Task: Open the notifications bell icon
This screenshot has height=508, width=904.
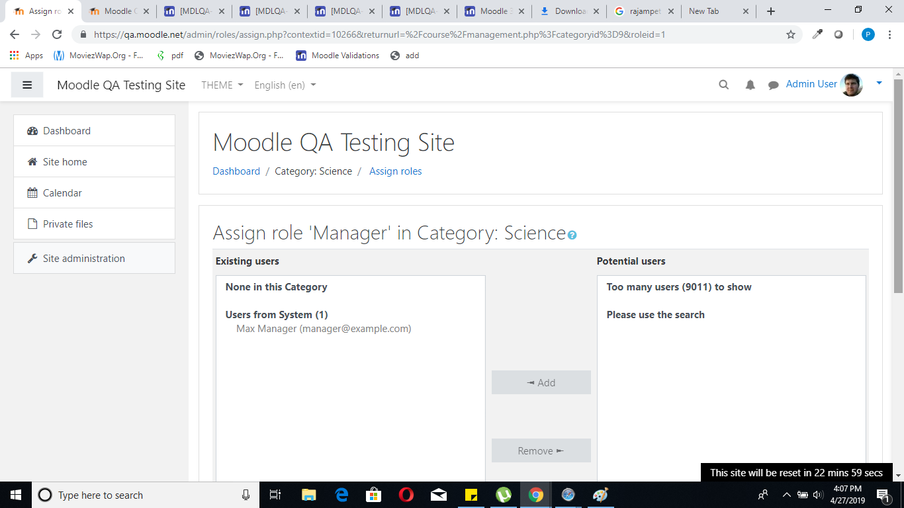Action: [750, 85]
